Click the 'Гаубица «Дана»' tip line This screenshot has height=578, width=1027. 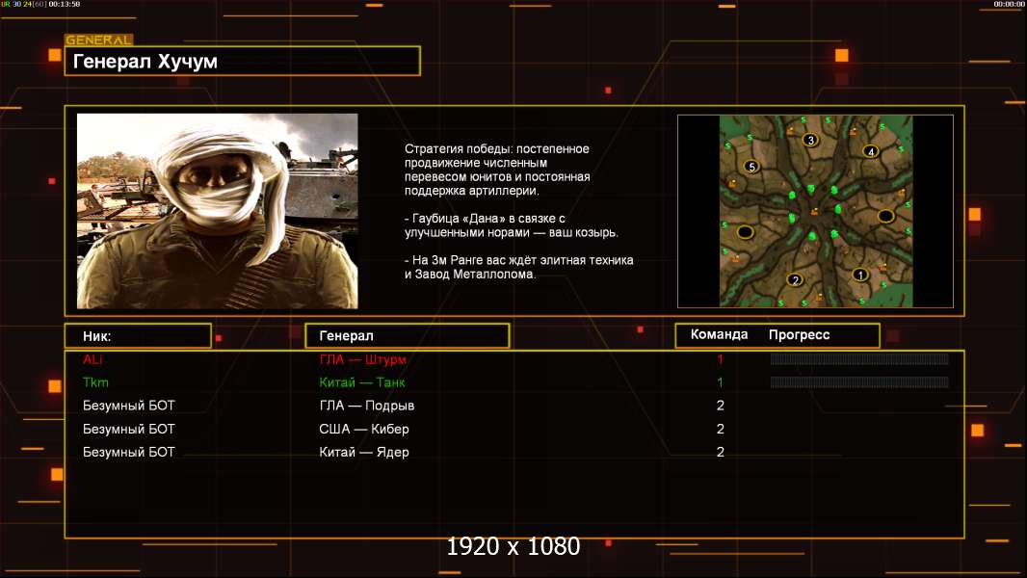coord(511,225)
